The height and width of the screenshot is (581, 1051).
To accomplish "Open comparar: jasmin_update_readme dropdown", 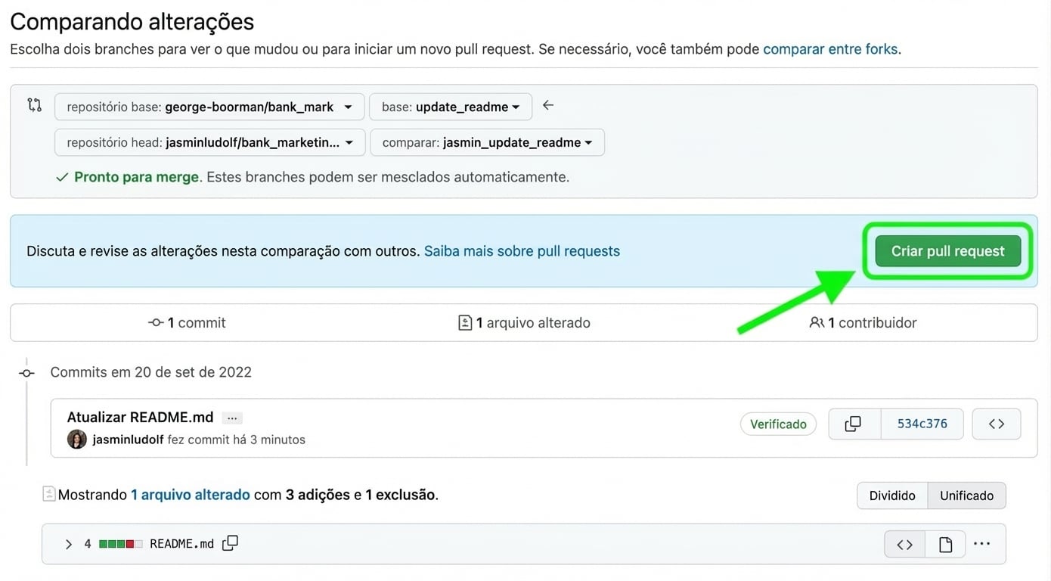I will tap(487, 142).
